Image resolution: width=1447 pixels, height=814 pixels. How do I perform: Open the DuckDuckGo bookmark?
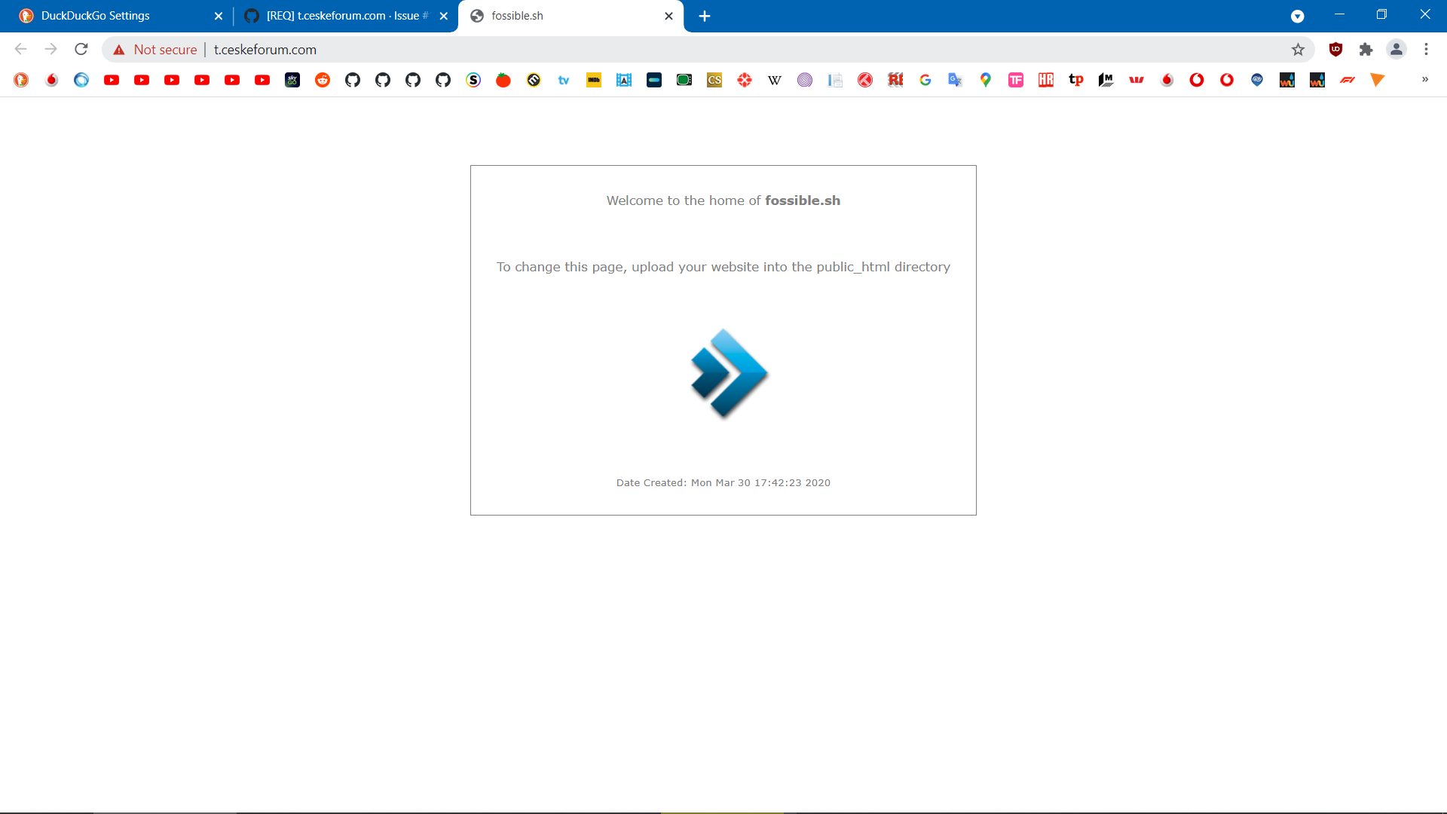pos(20,80)
